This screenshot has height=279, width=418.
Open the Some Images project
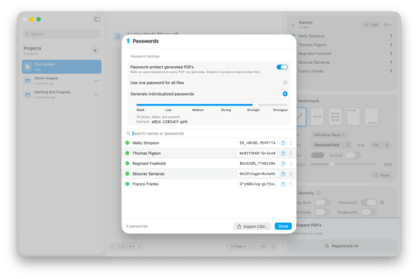pos(62,81)
